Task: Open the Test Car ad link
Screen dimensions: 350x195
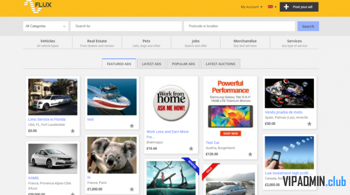Action: pyautogui.click(x=213, y=143)
